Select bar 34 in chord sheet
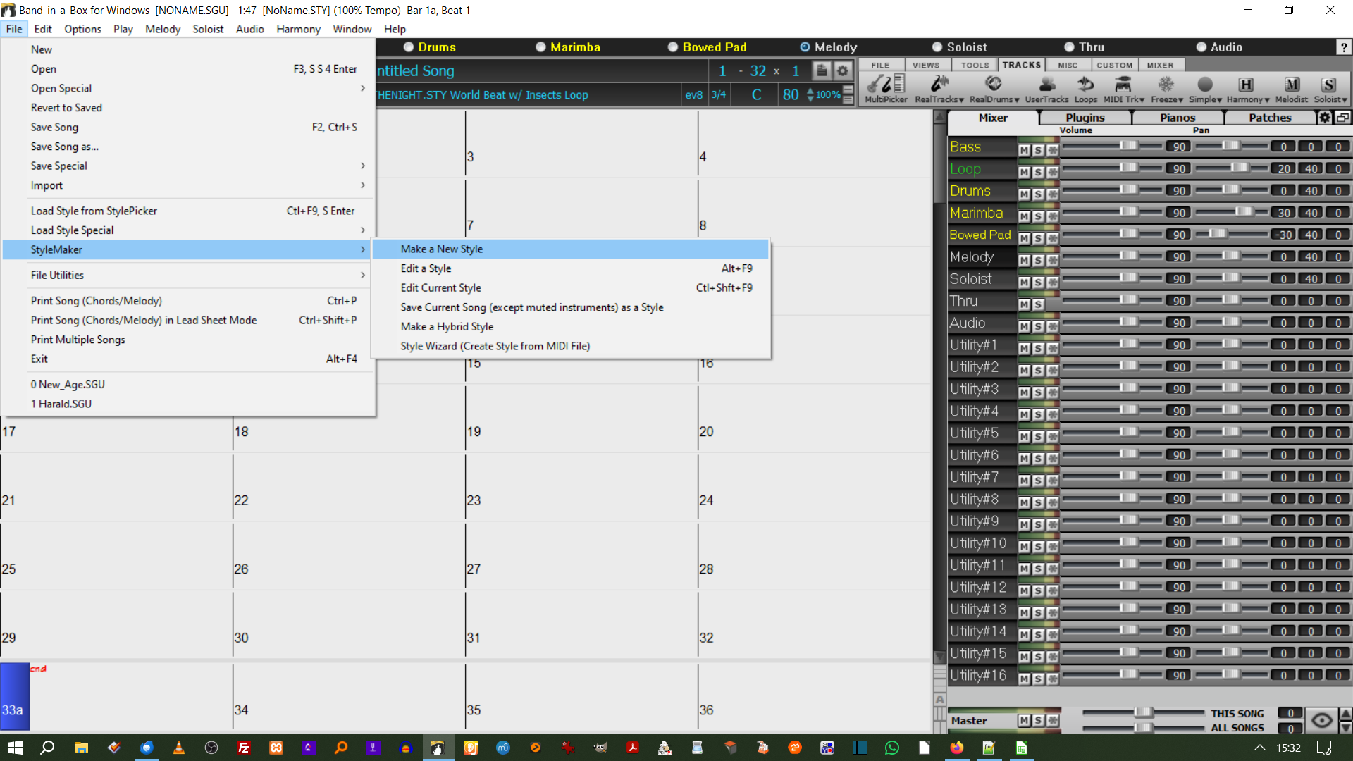 tap(348, 698)
